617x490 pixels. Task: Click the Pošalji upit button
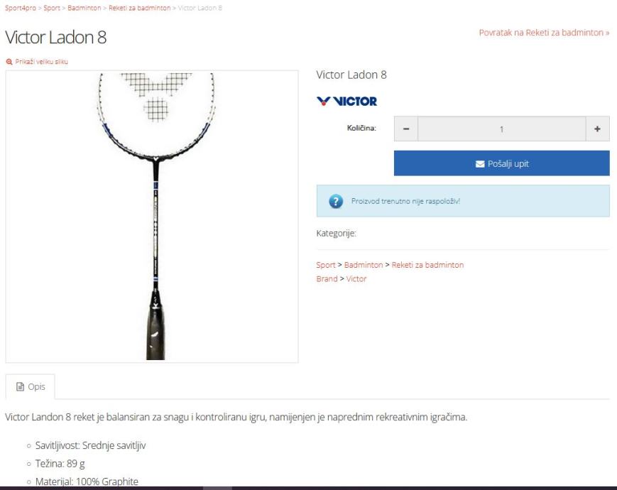click(502, 163)
